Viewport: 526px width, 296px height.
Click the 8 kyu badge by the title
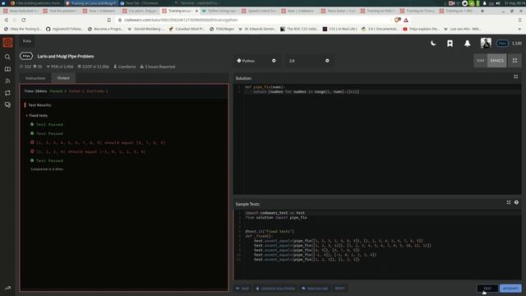click(x=26, y=56)
